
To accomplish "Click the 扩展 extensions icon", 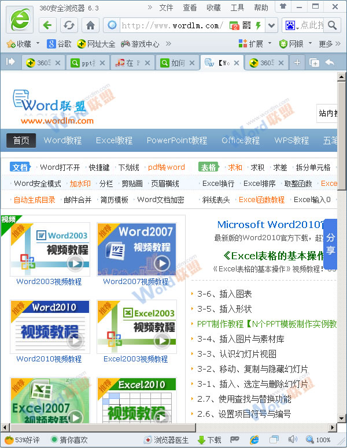I will tap(243, 43).
